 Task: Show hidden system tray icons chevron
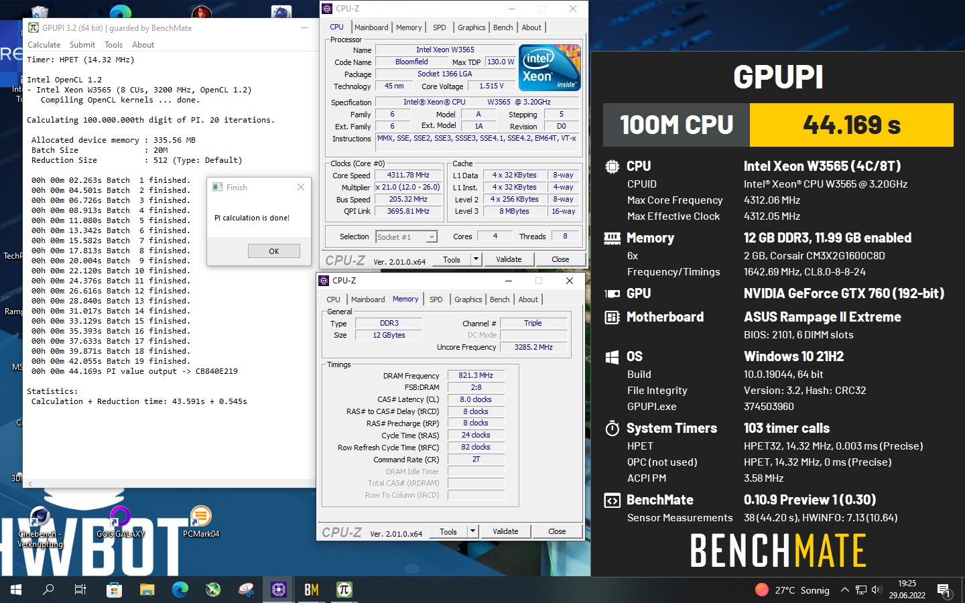click(x=845, y=590)
